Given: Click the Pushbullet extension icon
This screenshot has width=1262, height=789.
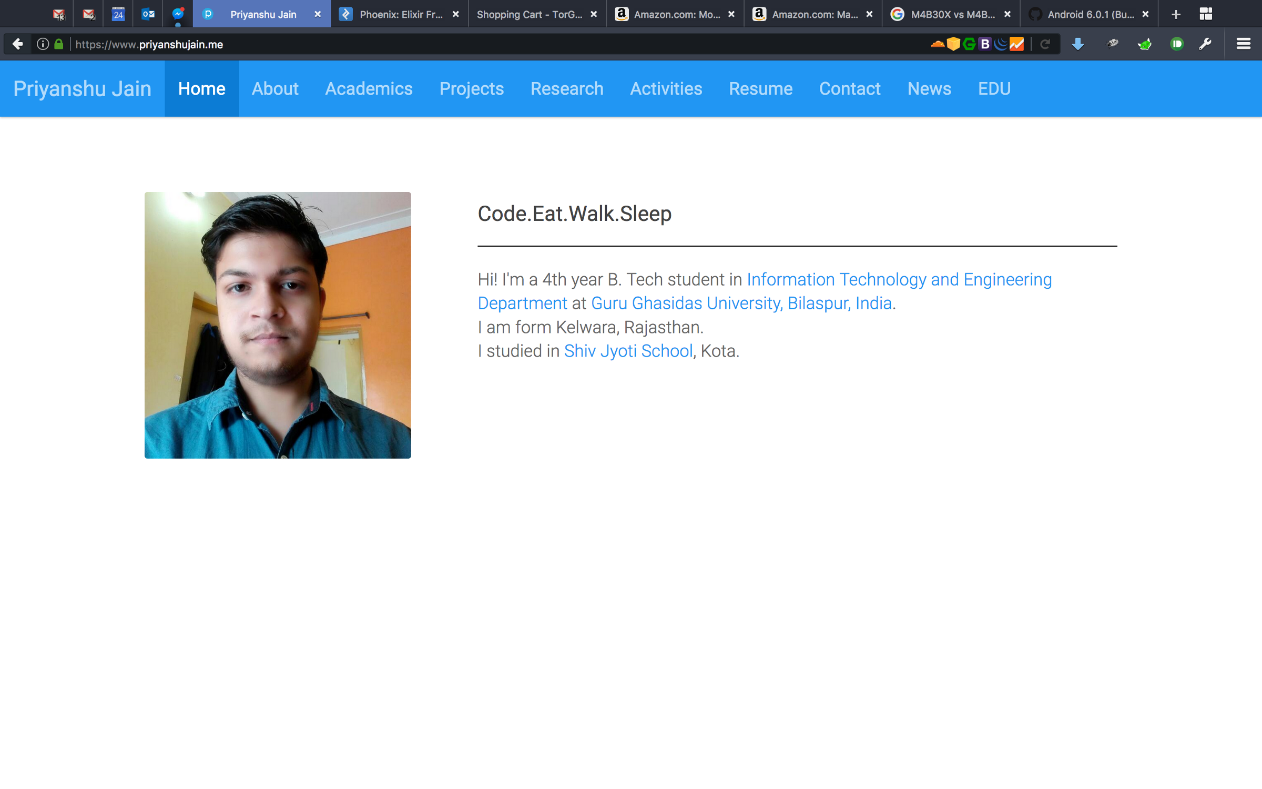Looking at the screenshot, I should pos(1177,44).
